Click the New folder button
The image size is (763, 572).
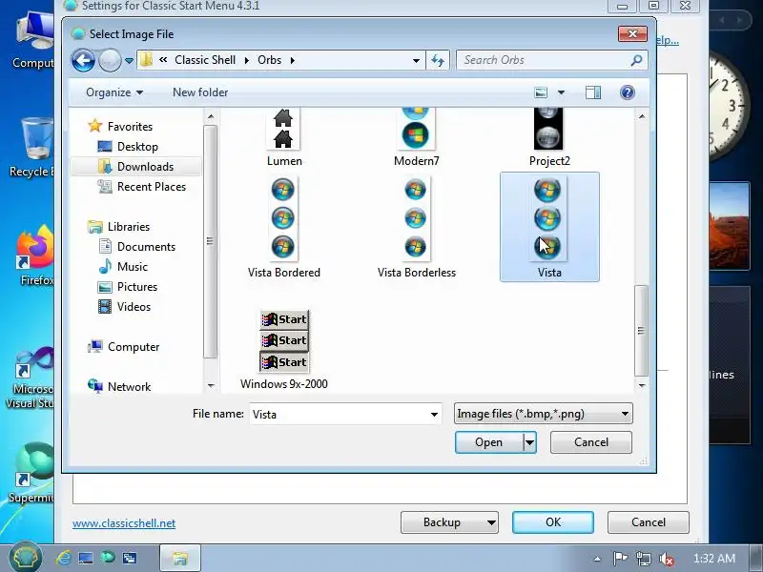tap(200, 92)
